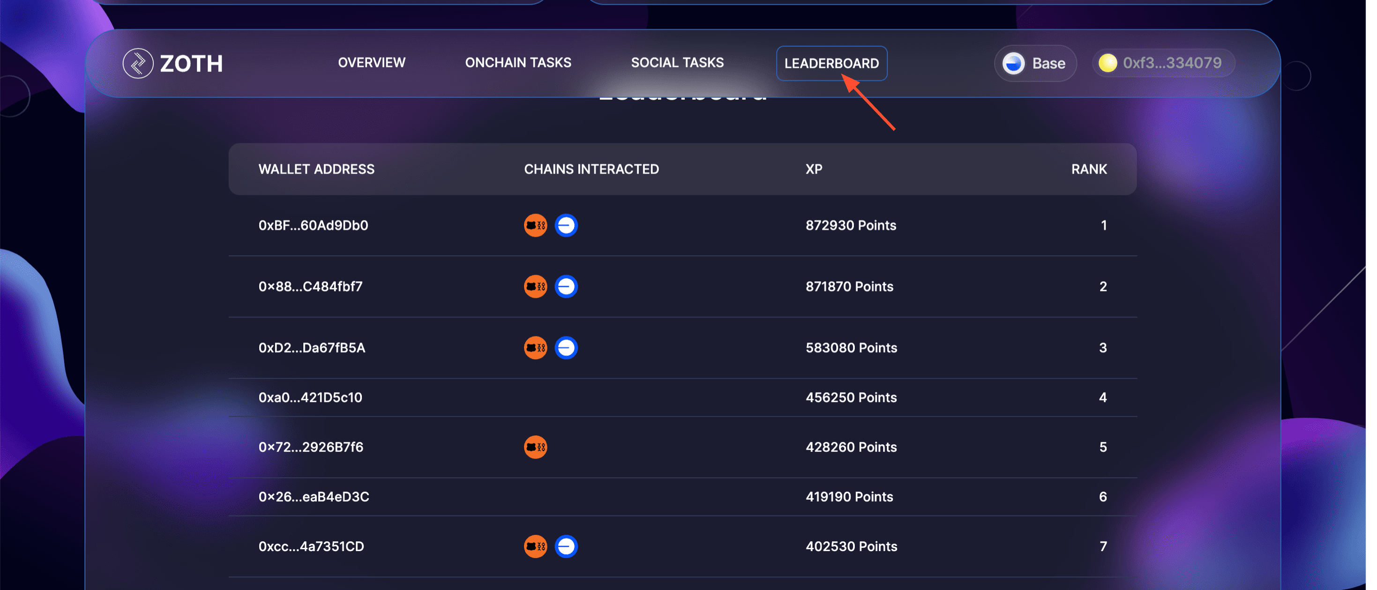Image resolution: width=1377 pixels, height=590 pixels.
Task: Click the Base chain logo icon
Action: coord(1013,64)
